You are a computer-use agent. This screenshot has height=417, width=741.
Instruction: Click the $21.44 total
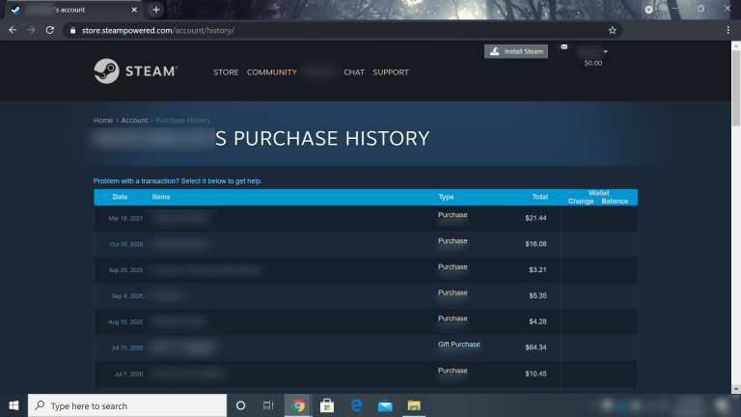click(535, 218)
